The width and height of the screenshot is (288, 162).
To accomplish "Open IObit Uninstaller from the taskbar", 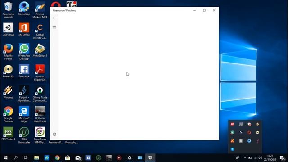I will (x=99, y=158).
